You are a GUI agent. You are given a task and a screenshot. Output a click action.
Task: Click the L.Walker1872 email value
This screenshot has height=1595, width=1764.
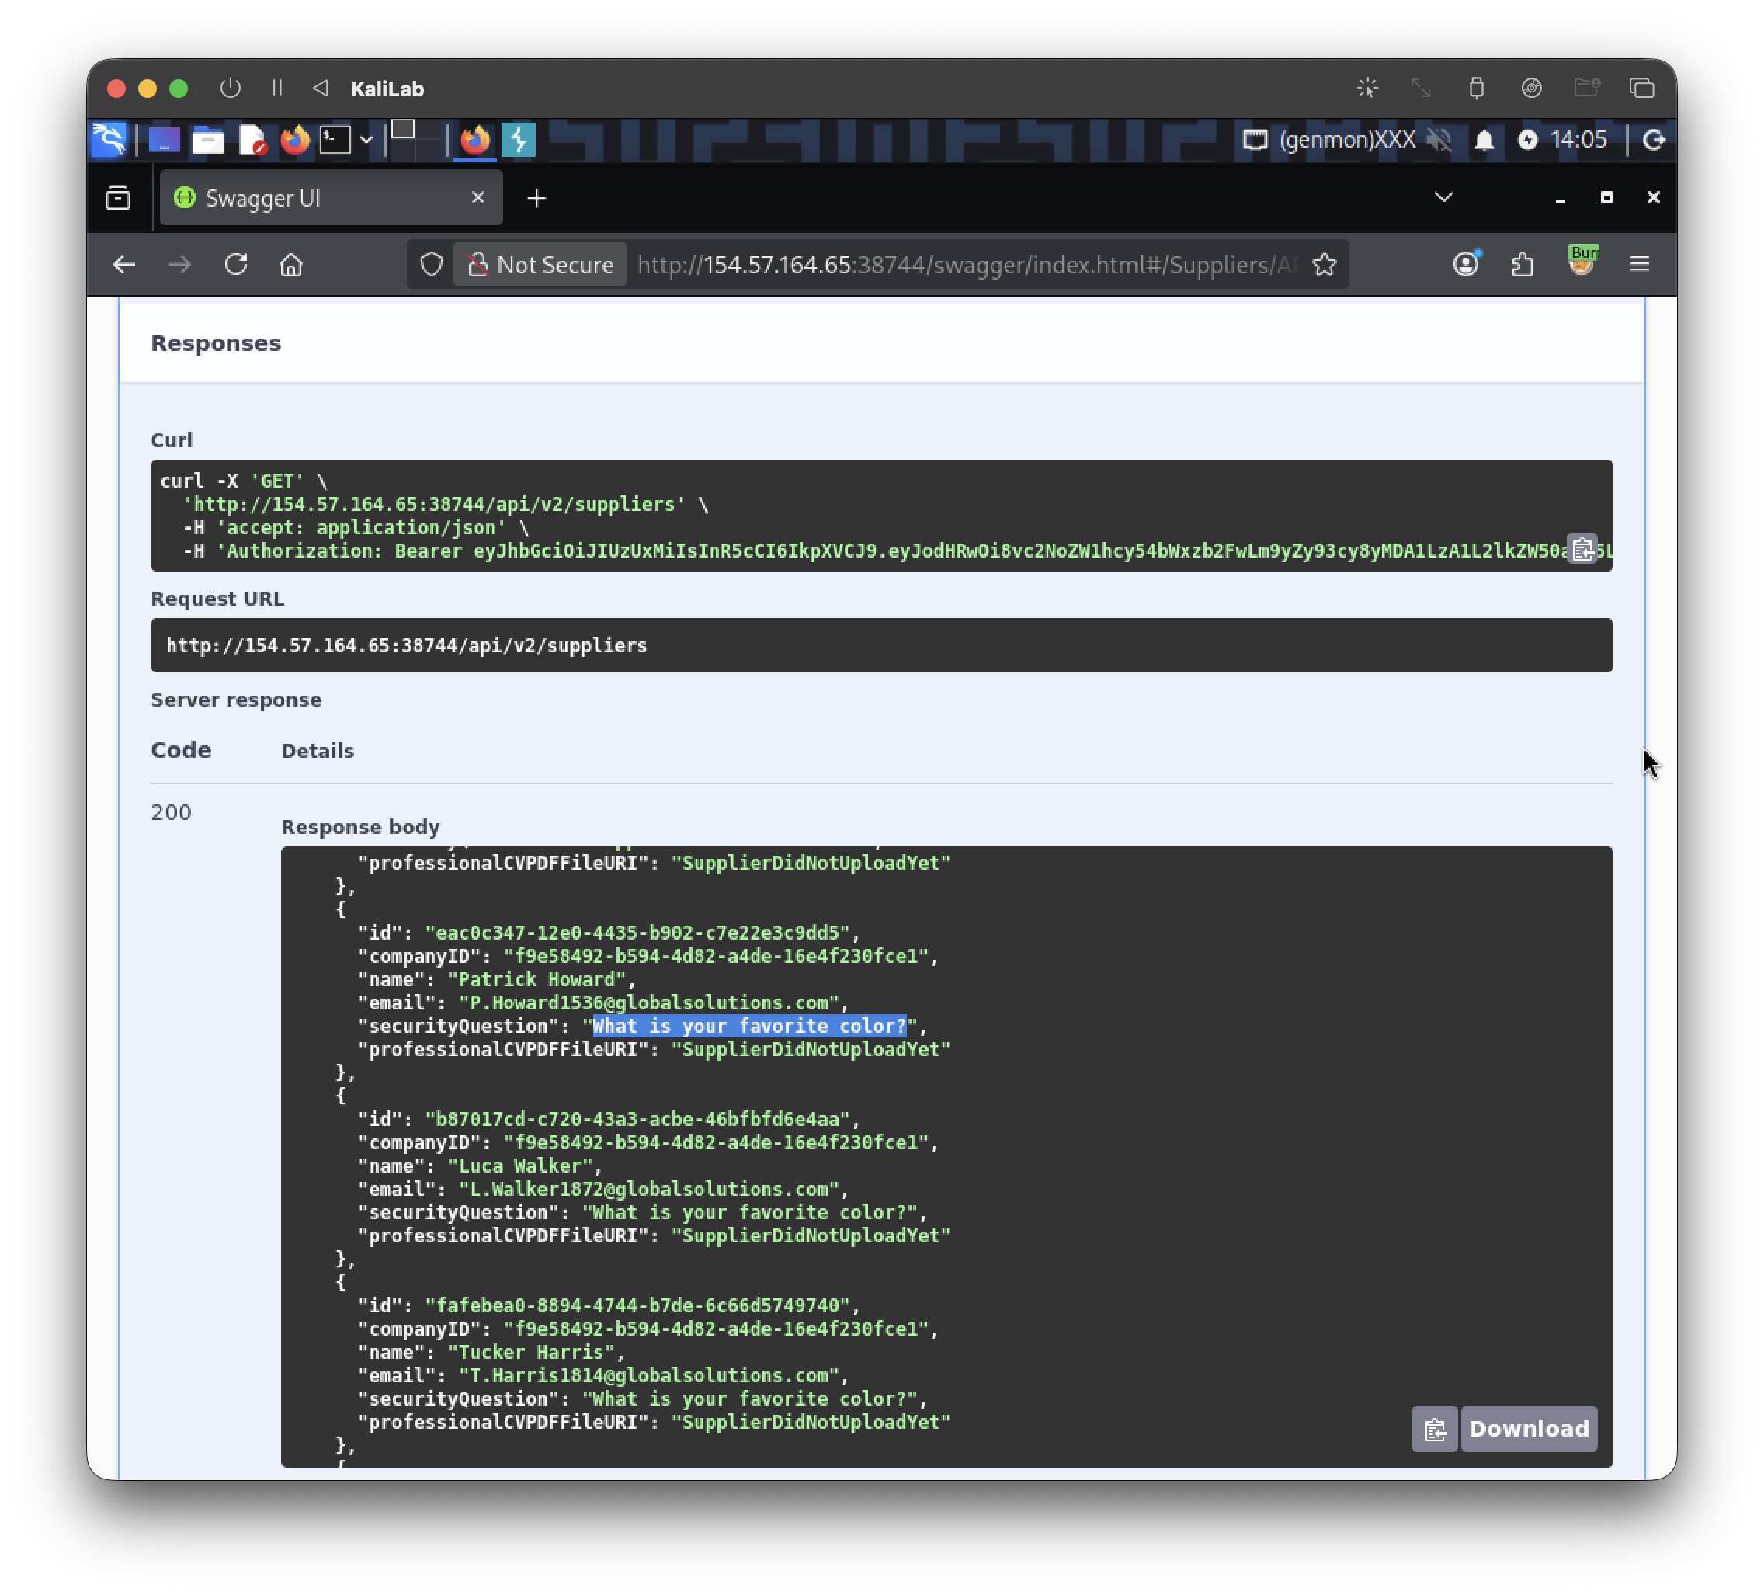tap(648, 1189)
